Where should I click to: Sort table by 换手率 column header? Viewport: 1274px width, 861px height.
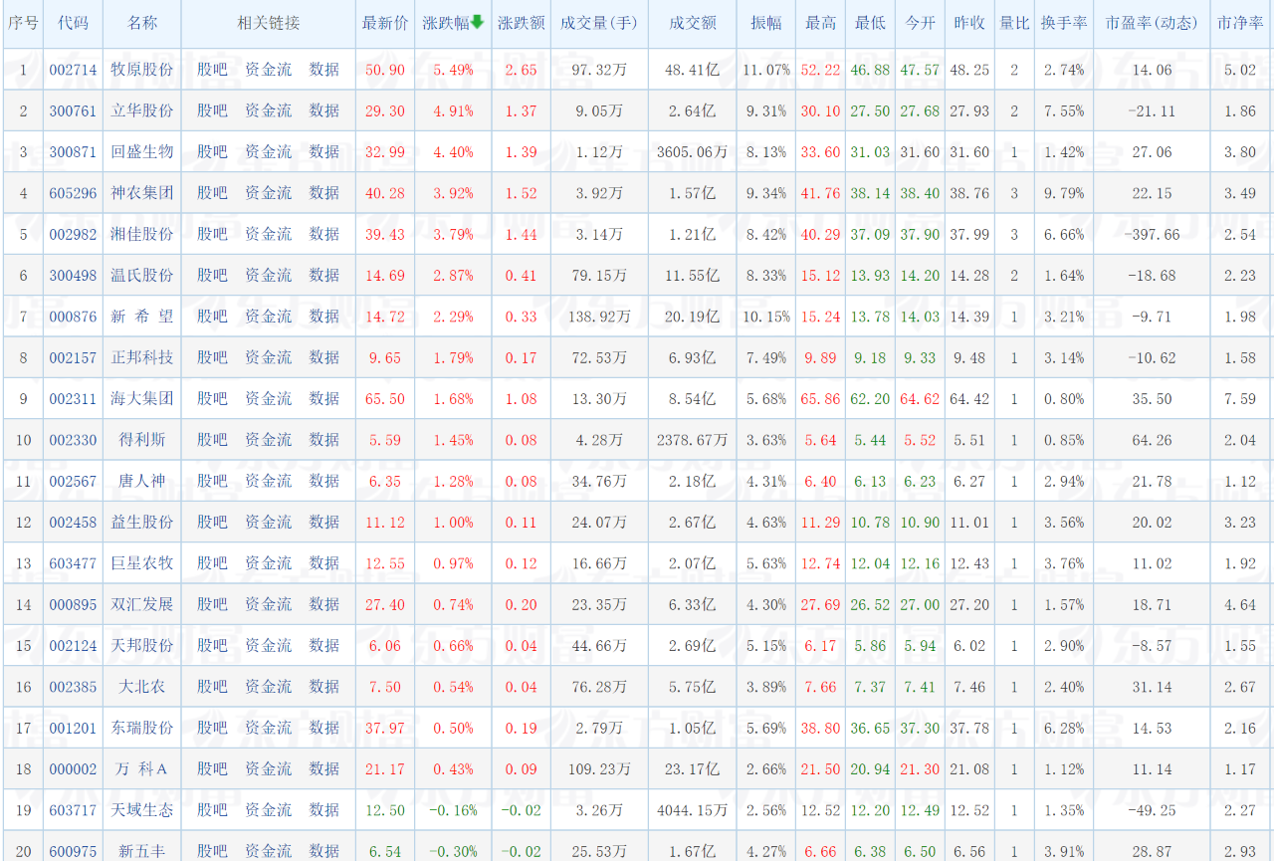1064,23
